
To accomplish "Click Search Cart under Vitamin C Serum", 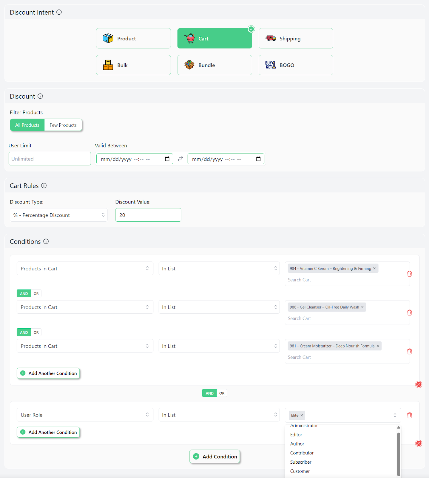I will tap(299, 280).
